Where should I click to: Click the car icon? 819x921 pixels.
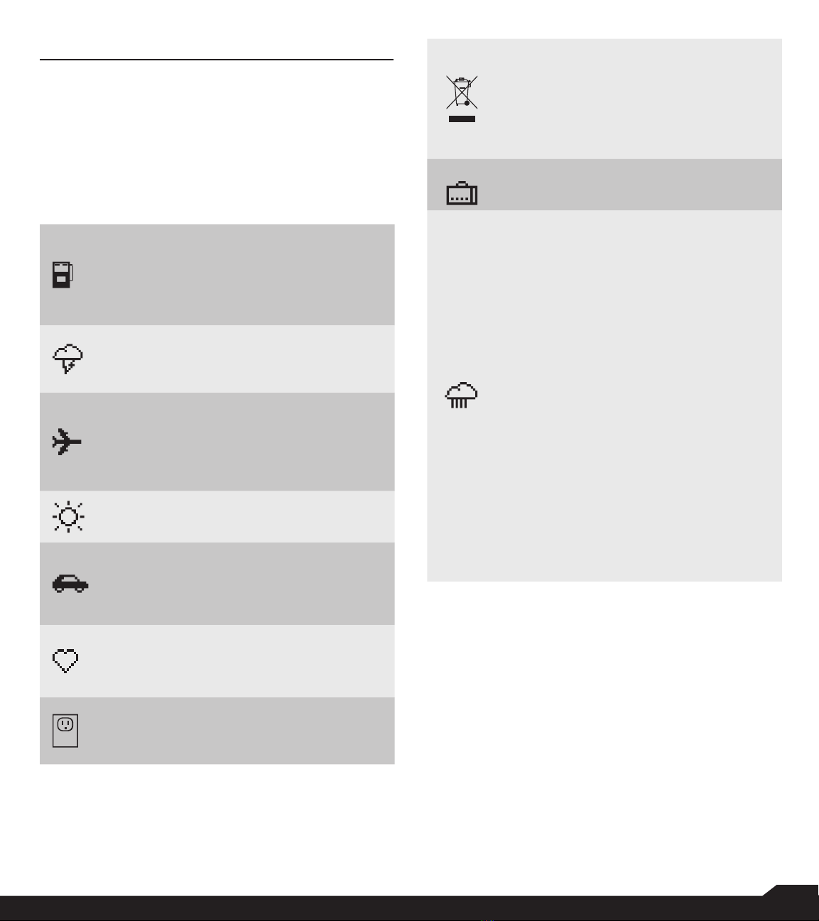point(70,584)
